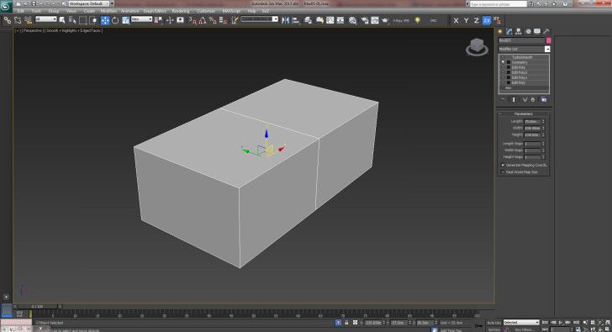Screen dimensions: 612x332
Task: Toggle Generate Mapping Coords checkbox
Action: 503,165
